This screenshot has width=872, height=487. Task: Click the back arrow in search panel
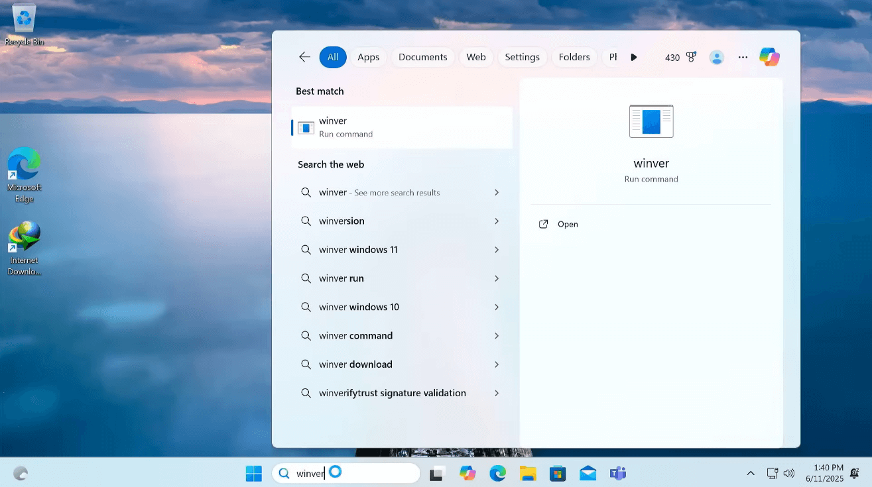304,57
